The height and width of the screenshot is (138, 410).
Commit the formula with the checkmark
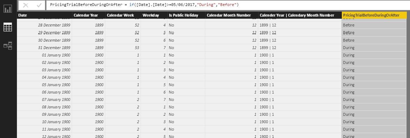point(39,5)
